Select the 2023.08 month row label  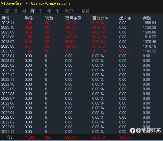[8, 37]
